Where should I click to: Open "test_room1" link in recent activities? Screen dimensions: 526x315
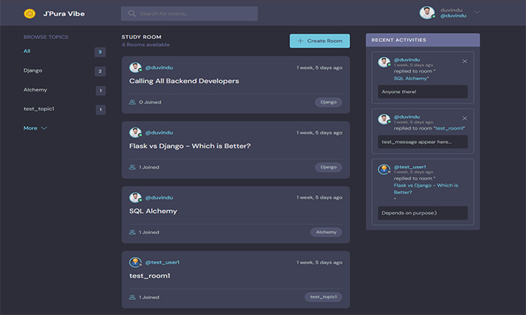click(449, 128)
